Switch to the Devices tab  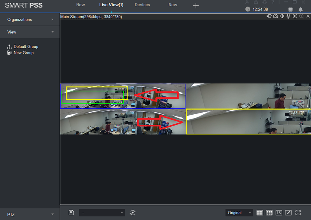pyautogui.click(x=142, y=5)
